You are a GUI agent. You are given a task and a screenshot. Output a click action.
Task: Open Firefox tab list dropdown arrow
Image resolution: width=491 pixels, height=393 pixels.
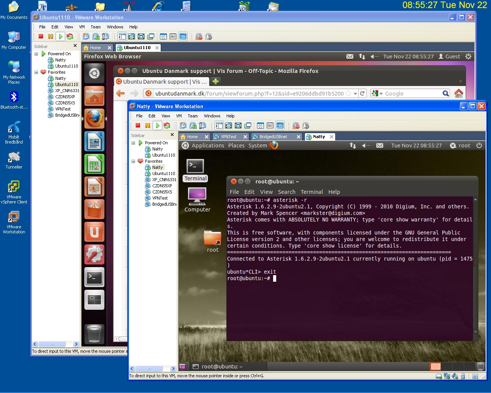[460, 82]
